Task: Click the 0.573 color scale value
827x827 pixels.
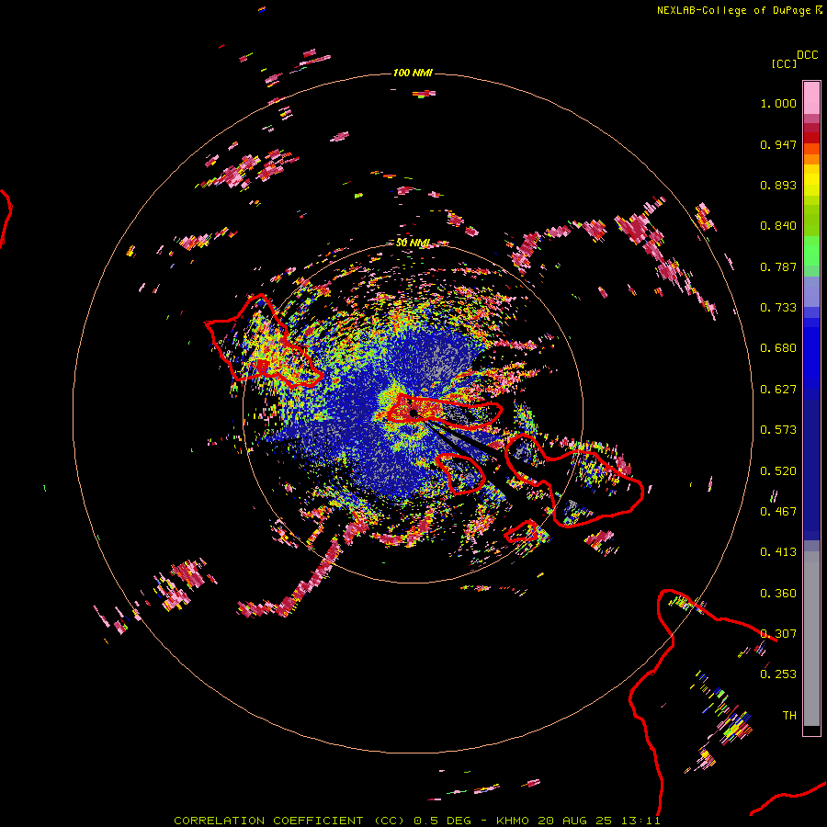Action: point(778,430)
